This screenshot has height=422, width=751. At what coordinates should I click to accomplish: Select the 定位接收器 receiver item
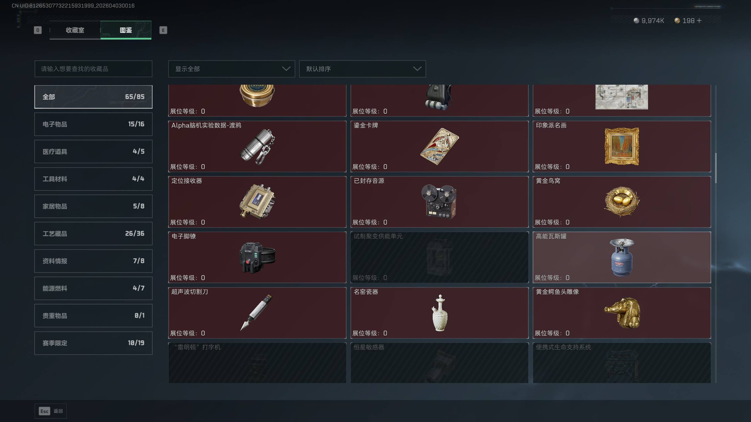[x=257, y=202]
